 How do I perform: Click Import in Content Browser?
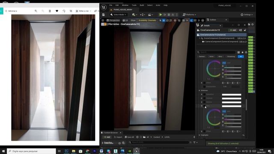(x=118, y=137)
